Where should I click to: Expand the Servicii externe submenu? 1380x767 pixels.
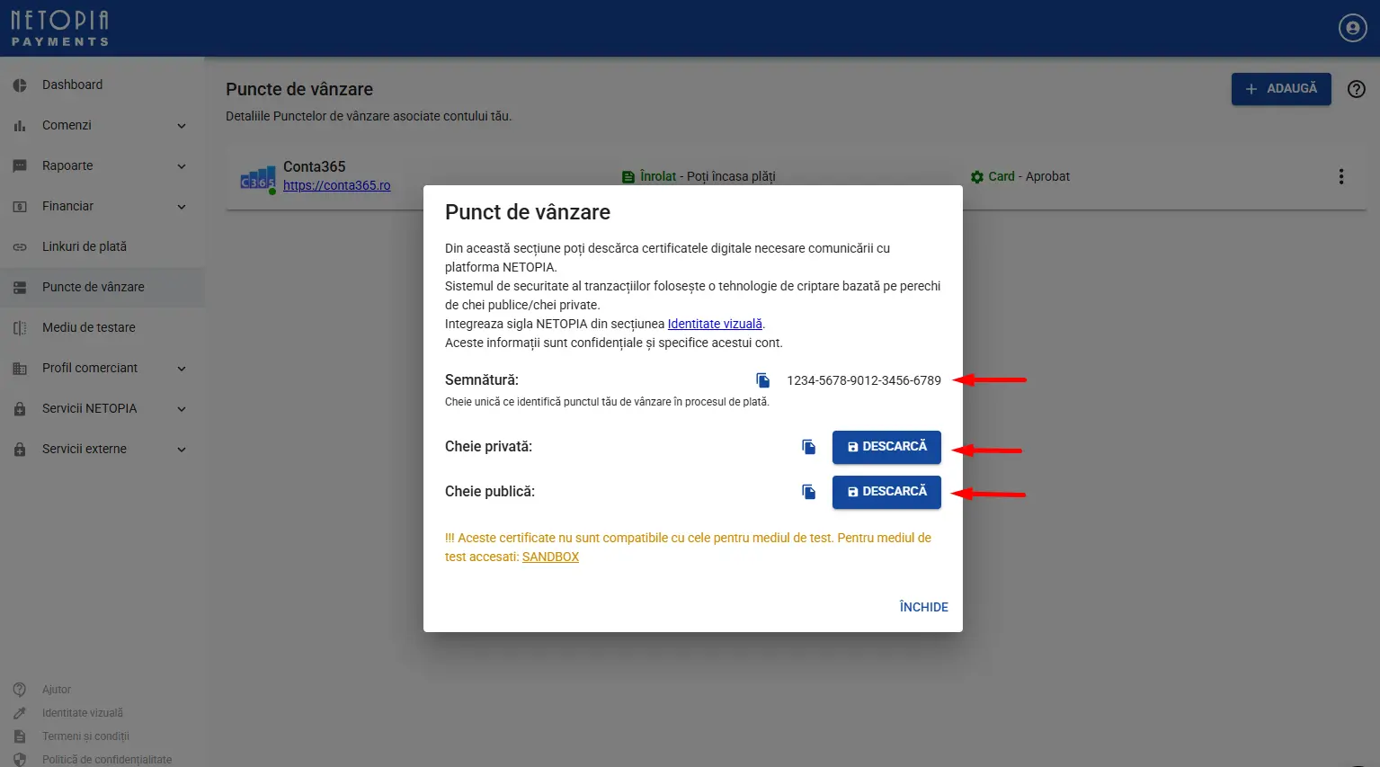coord(181,450)
